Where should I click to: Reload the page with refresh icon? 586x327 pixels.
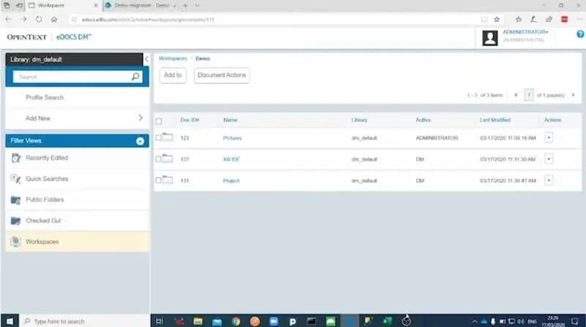tap(39, 19)
